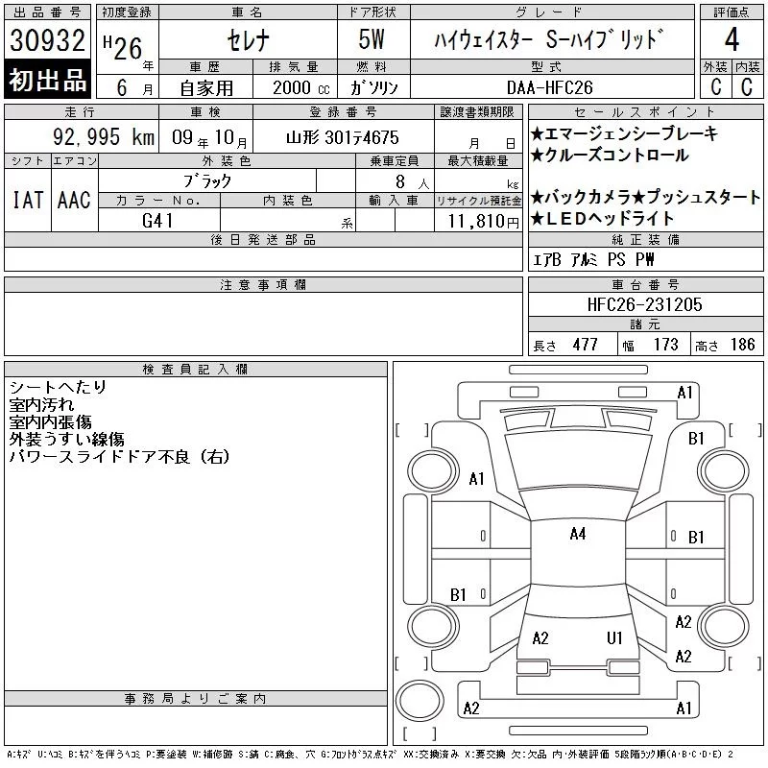Click the inspector note シートへたり
The width and height of the screenshot is (768, 768).
pyautogui.click(x=58, y=387)
